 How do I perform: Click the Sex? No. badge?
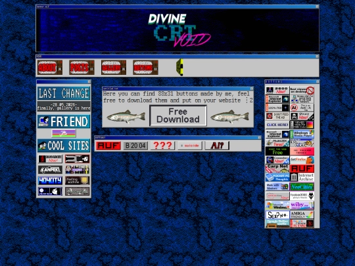[x=277, y=215]
